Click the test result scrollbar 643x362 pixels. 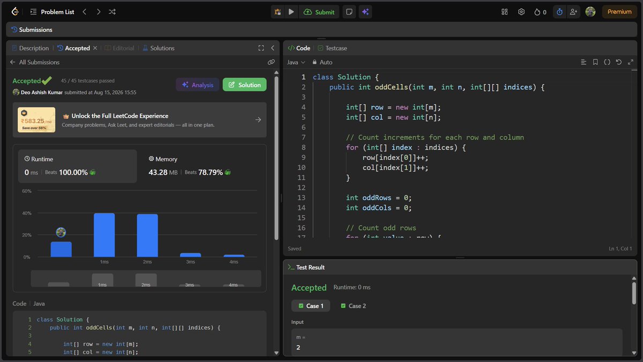[634, 293]
